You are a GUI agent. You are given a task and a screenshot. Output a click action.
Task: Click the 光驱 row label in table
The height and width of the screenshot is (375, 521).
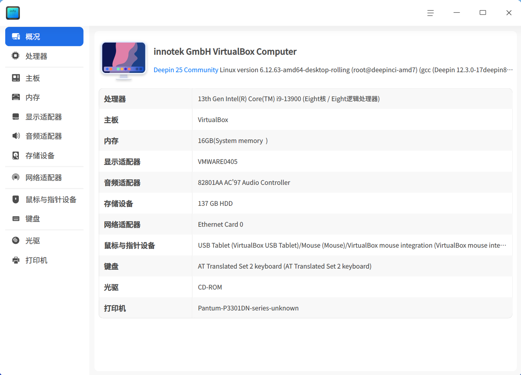pos(111,287)
